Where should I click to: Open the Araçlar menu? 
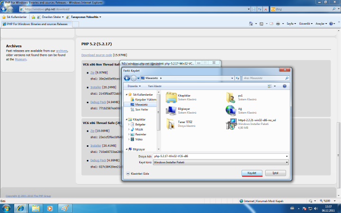point(321,24)
